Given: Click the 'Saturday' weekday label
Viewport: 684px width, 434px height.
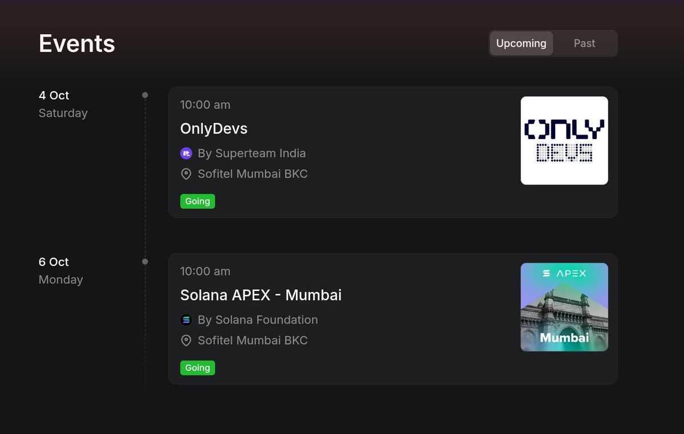Looking at the screenshot, I should pos(63,113).
